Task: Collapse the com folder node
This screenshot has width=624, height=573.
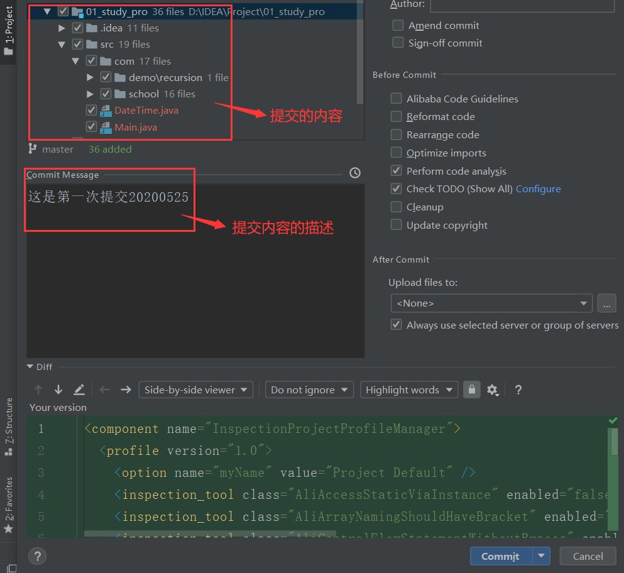Action: click(75, 61)
